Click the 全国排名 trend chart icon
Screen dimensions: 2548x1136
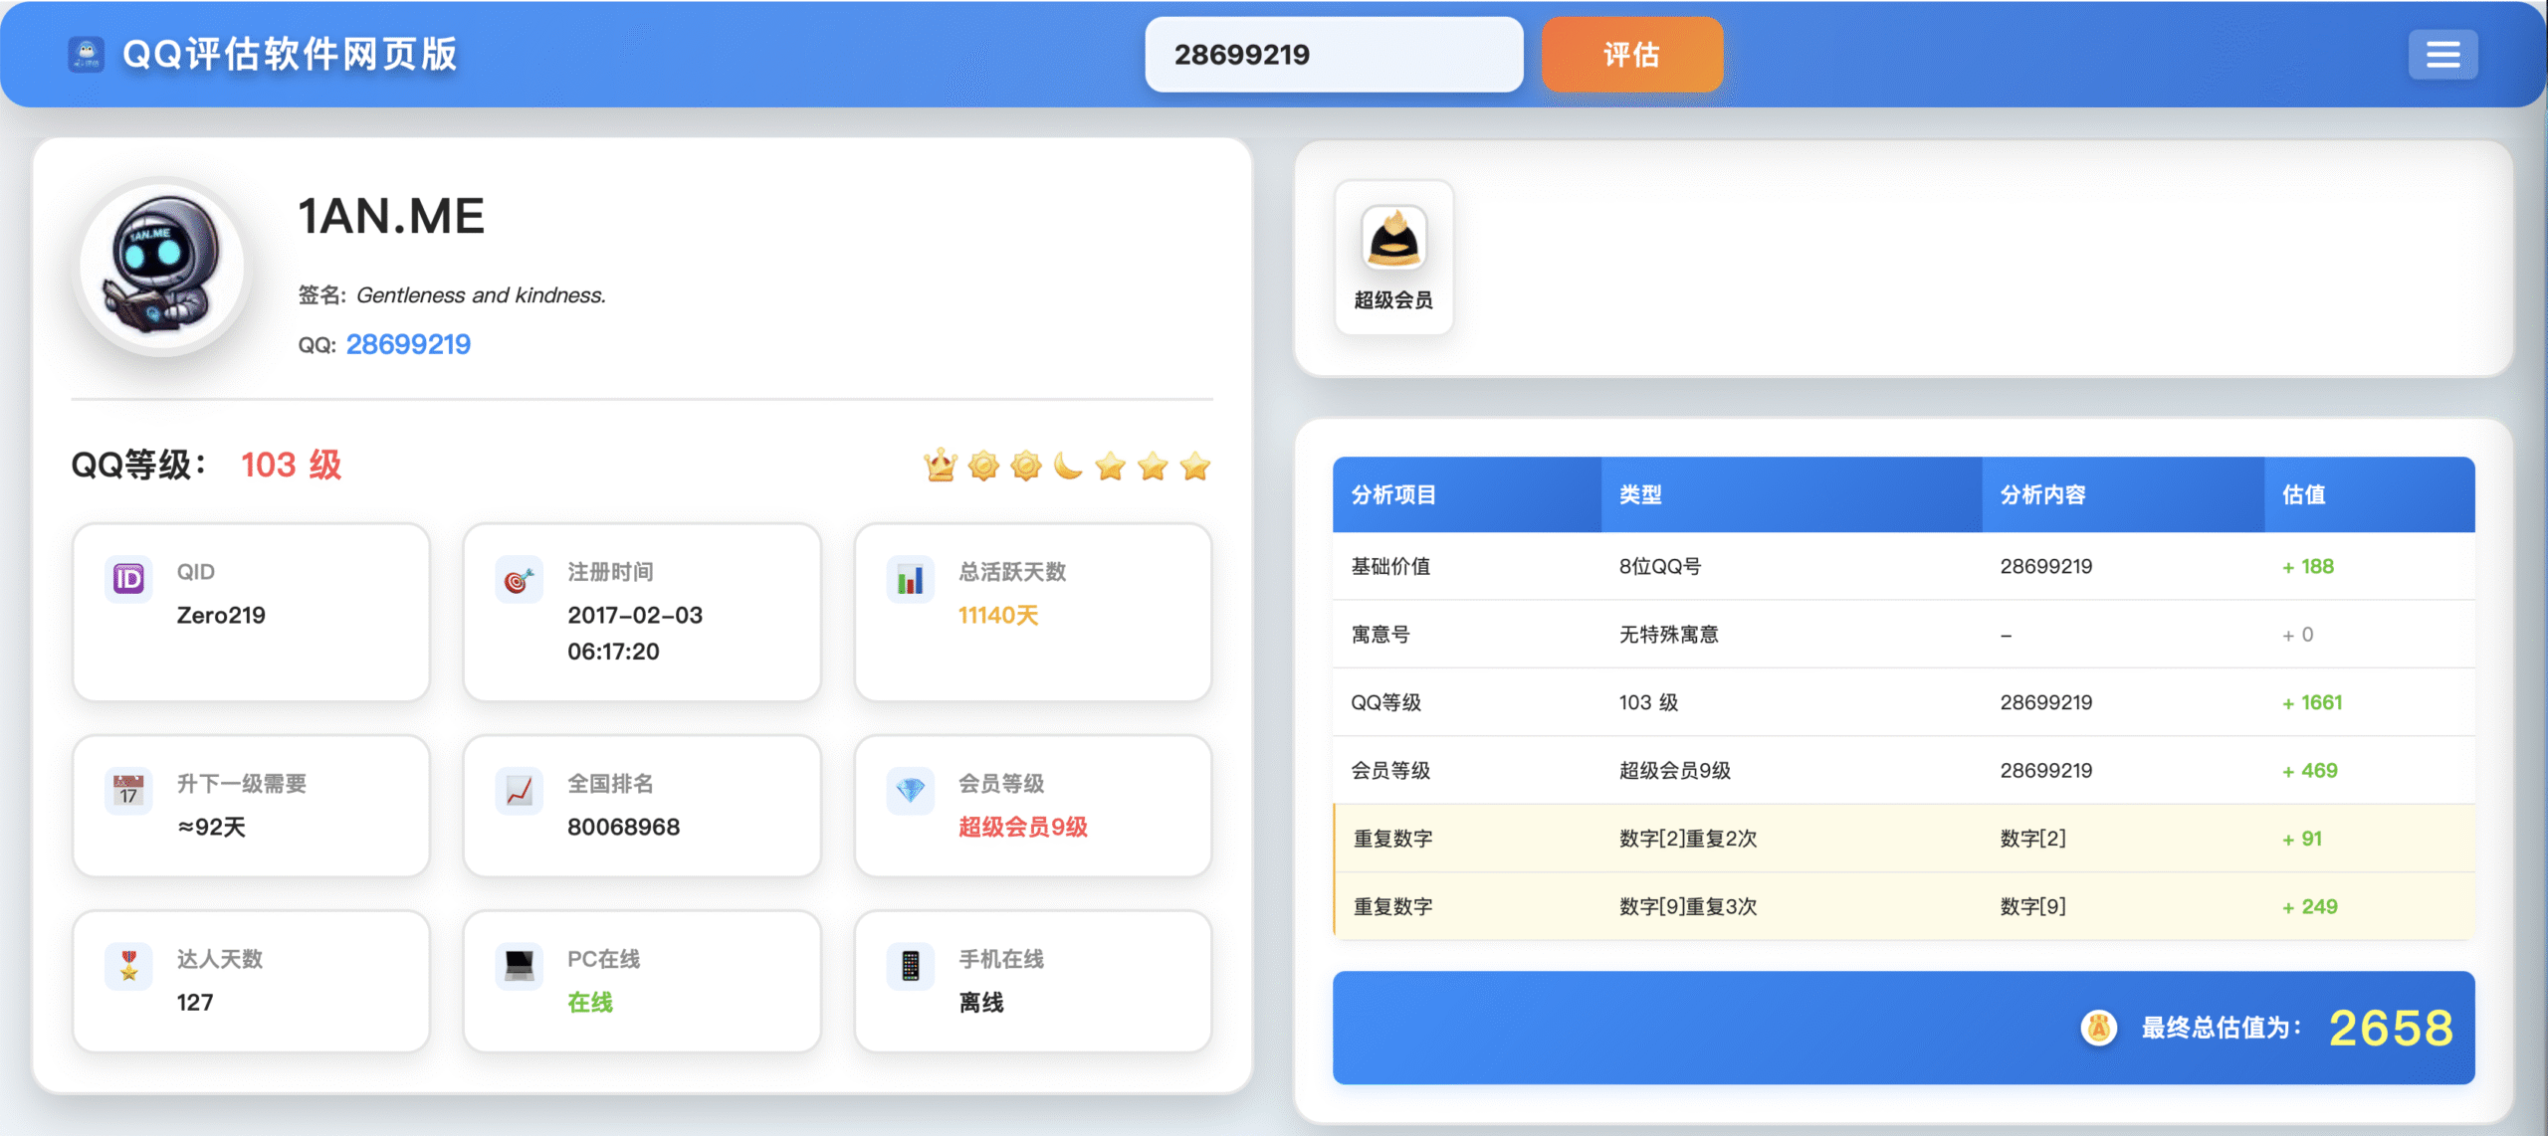pyautogui.click(x=519, y=791)
